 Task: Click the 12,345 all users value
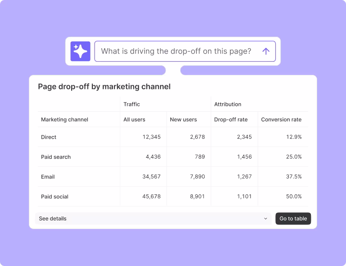point(151,137)
